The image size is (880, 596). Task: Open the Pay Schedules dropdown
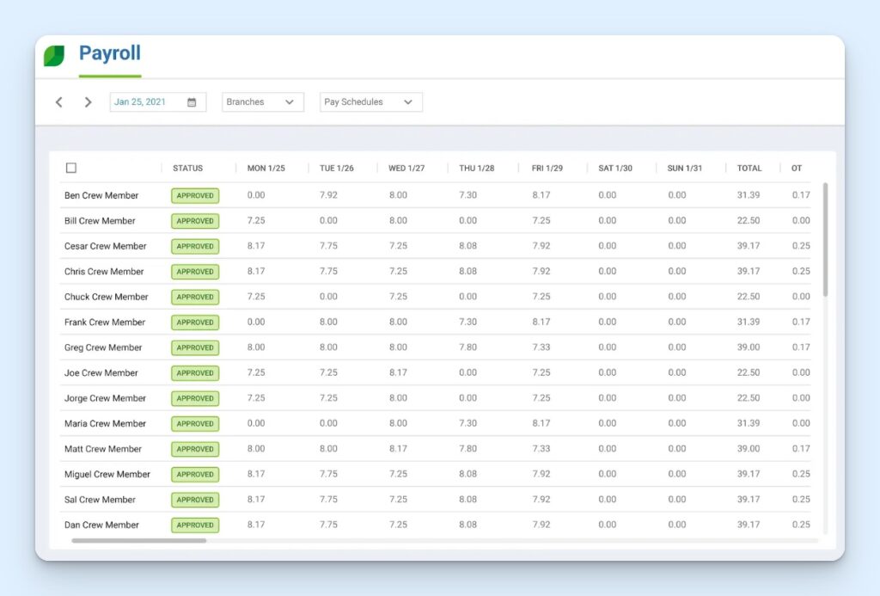pos(371,102)
